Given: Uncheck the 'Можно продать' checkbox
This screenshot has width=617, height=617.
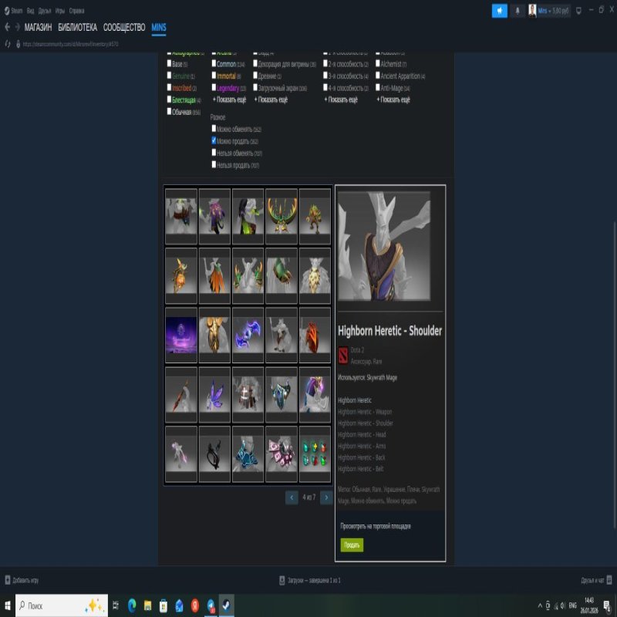Looking at the screenshot, I should [214, 141].
